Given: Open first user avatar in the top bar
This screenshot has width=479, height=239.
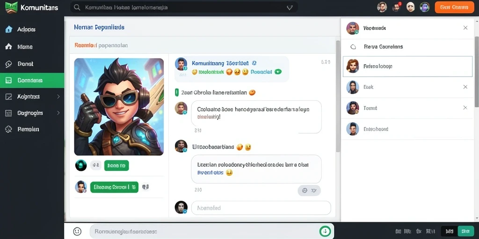Looking at the screenshot, I should [382, 7].
